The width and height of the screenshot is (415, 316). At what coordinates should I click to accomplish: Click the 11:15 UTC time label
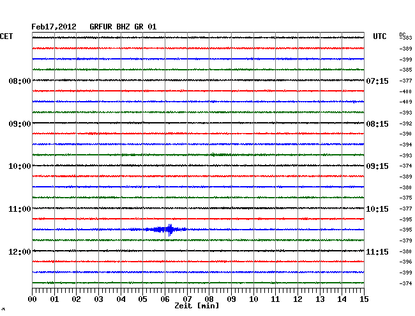click(377, 251)
